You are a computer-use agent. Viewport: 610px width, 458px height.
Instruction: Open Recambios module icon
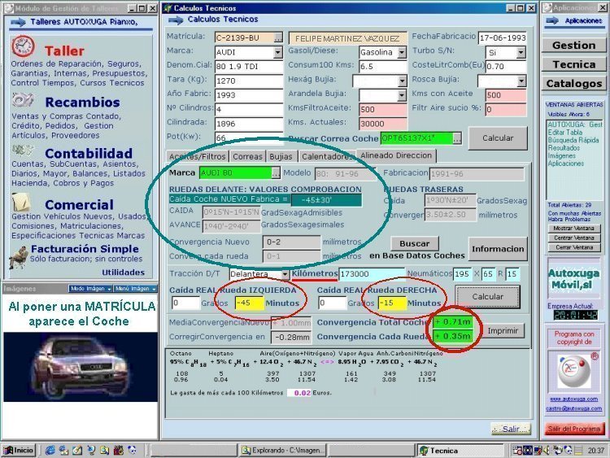23,100
